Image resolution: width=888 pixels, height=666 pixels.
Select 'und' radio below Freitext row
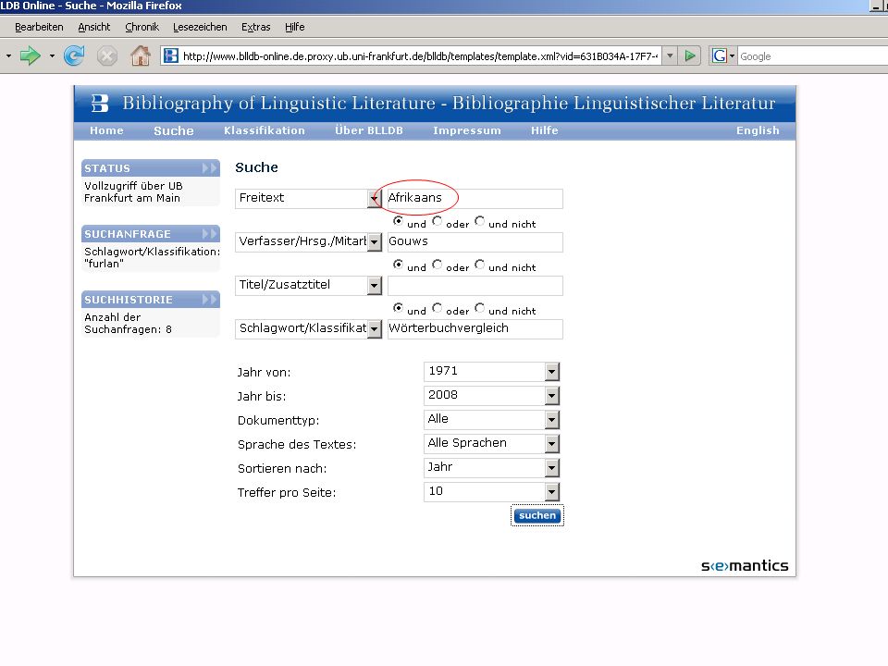398,221
